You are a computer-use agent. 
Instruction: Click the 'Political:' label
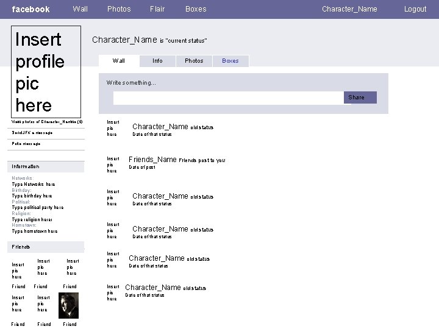(x=21, y=202)
